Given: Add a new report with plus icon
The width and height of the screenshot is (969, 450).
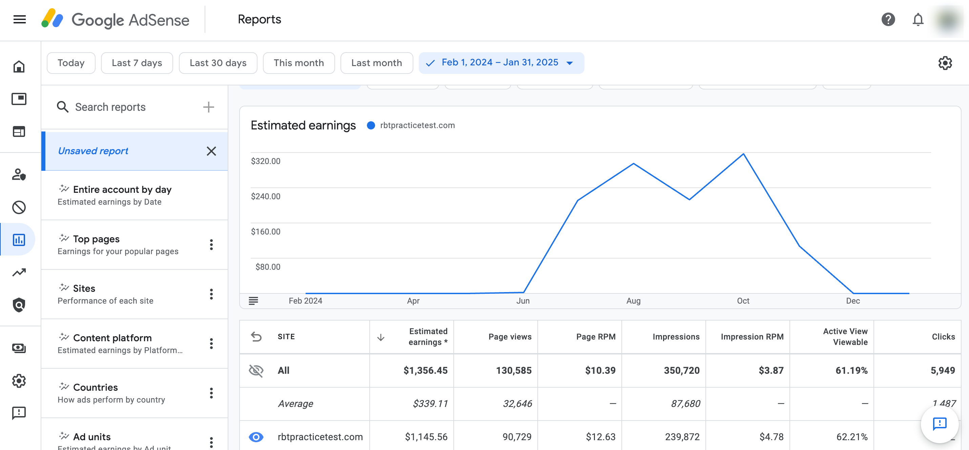Looking at the screenshot, I should tap(208, 107).
